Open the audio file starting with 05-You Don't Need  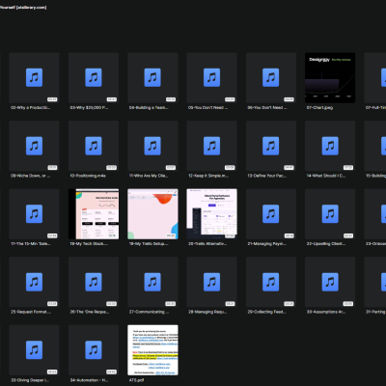(x=212, y=78)
